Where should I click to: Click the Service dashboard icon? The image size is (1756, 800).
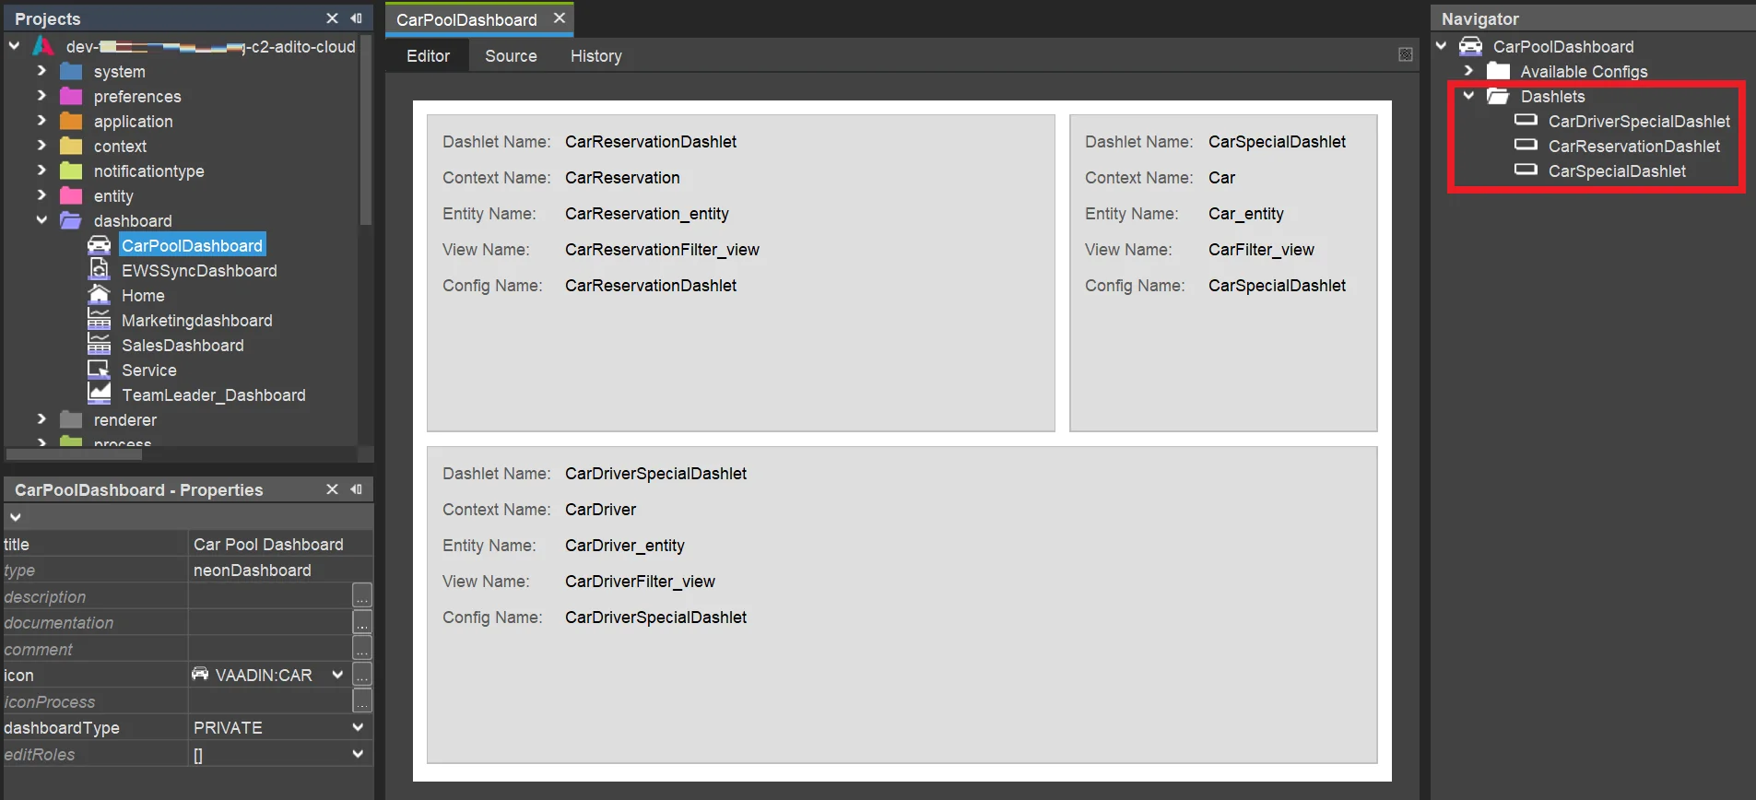click(x=99, y=369)
